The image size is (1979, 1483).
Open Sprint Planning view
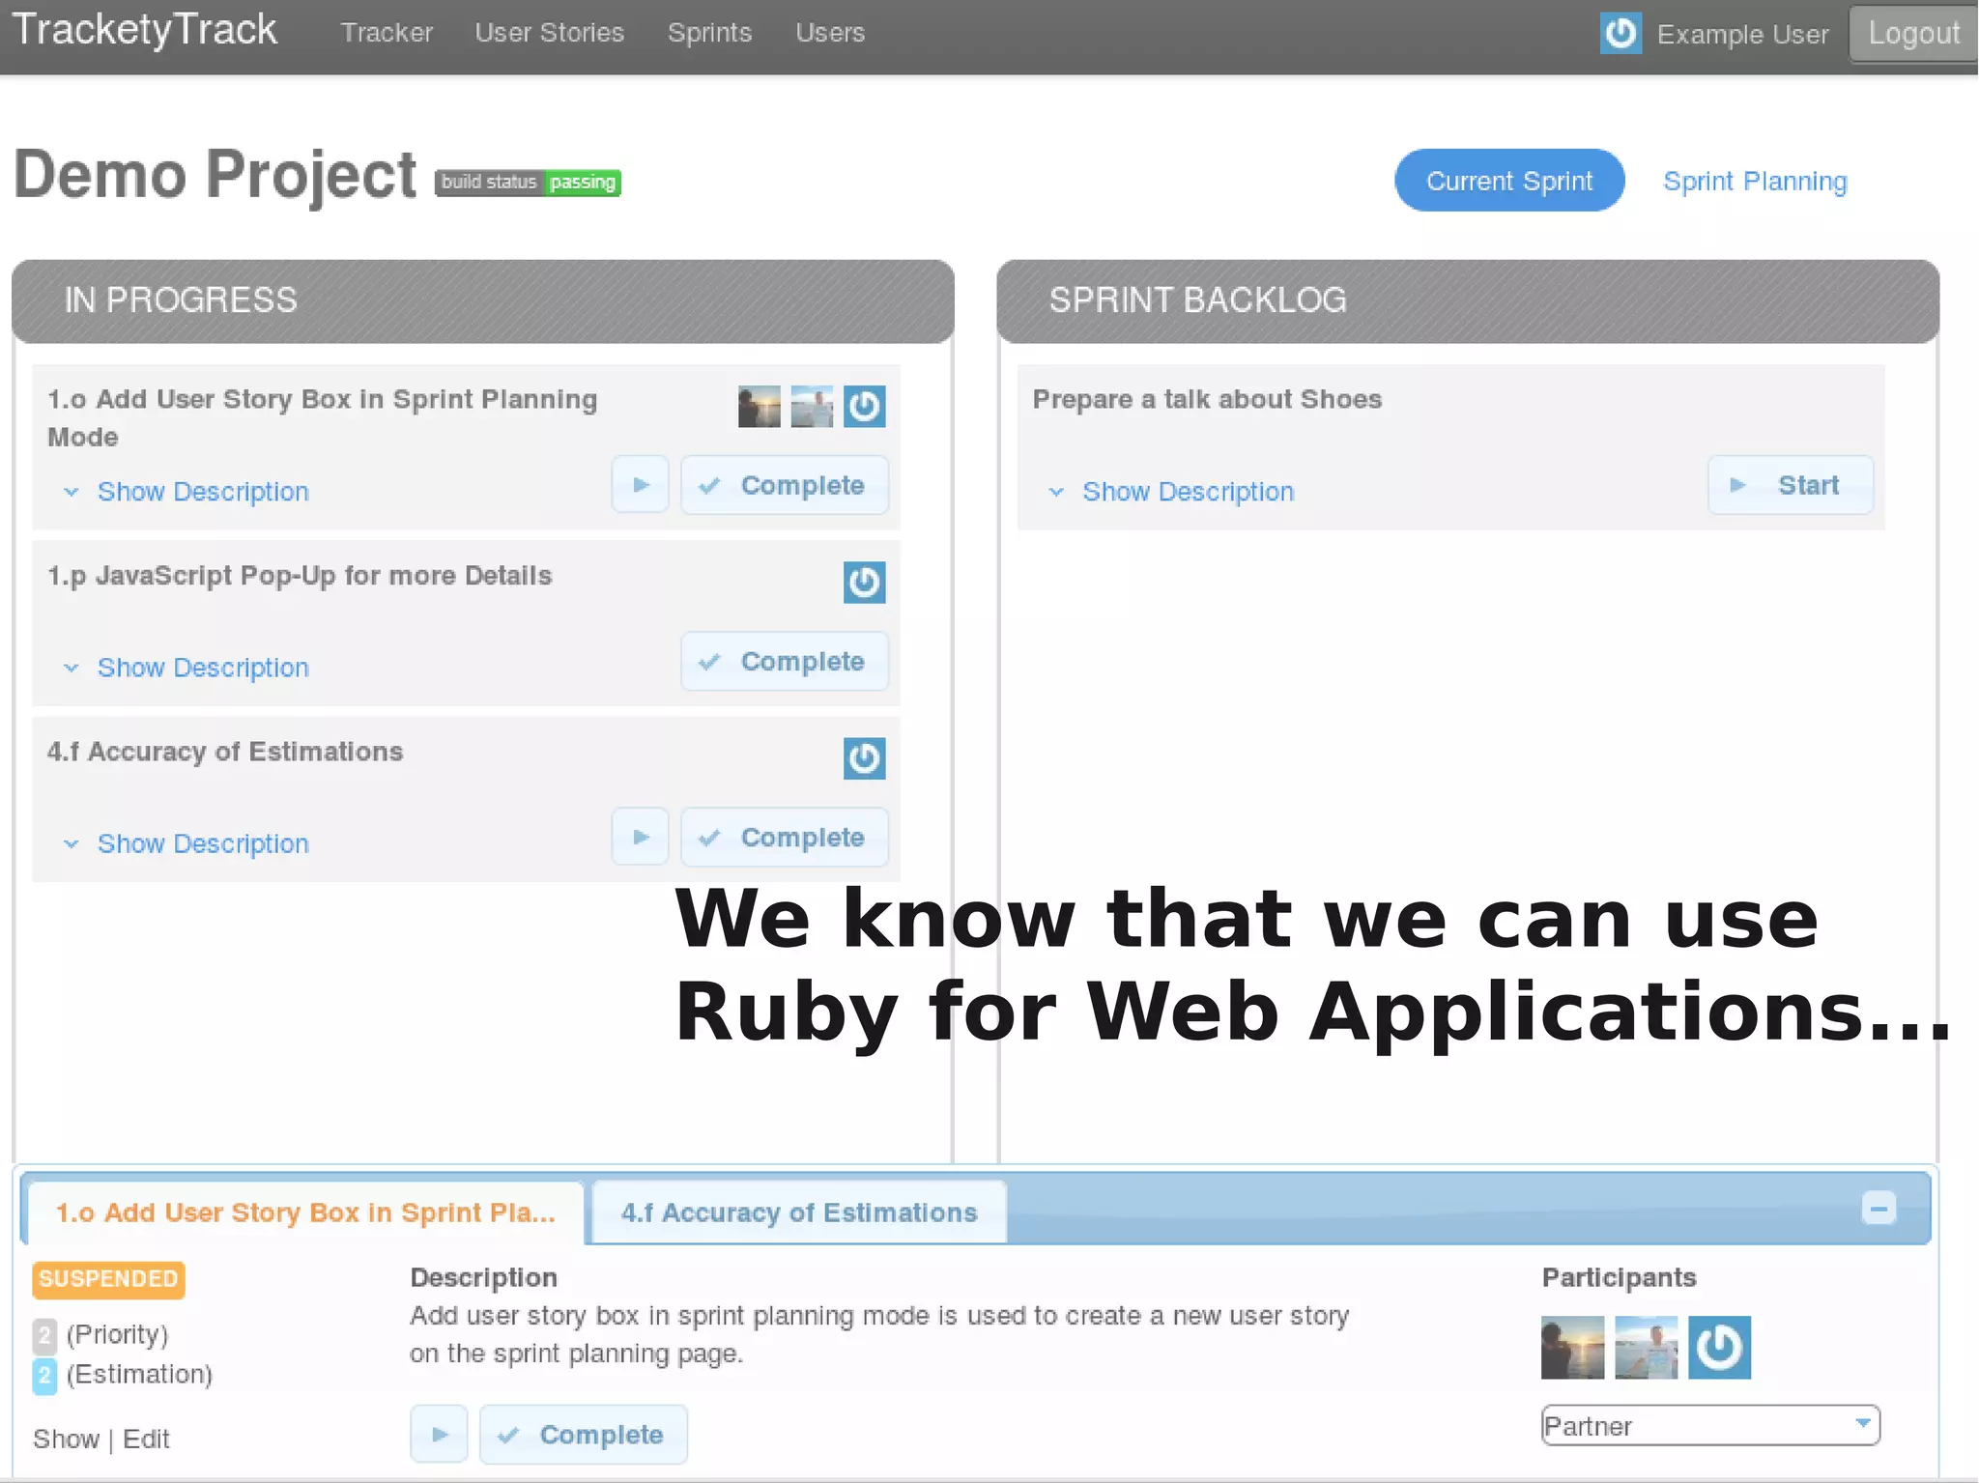click(1754, 182)
